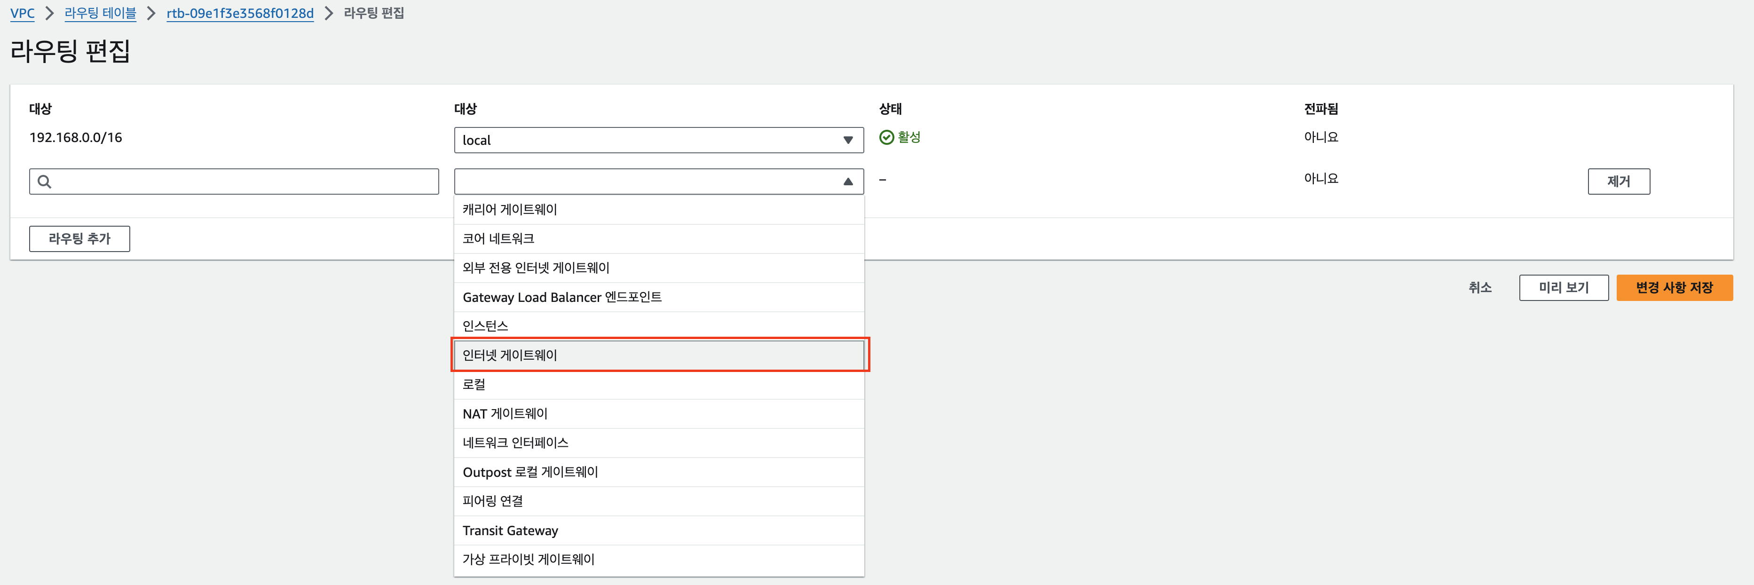Click the green active status check icon
This screenshot has width=1754, height=585.
click(x=886, y=138)
